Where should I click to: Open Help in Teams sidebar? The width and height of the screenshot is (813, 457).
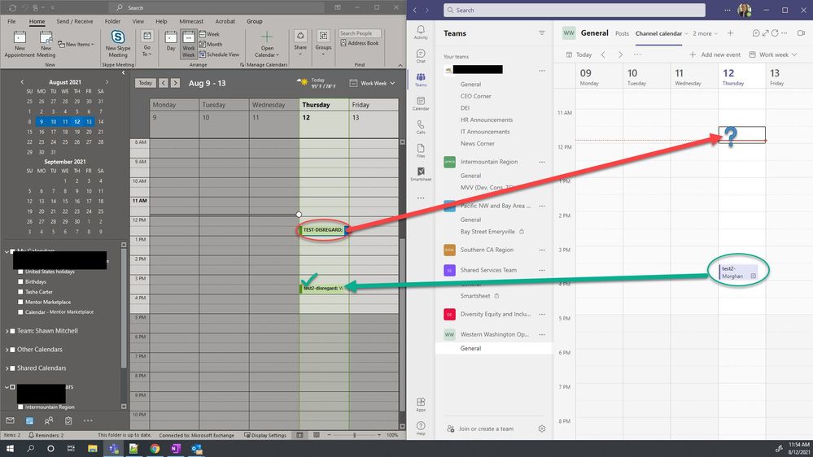421,429
